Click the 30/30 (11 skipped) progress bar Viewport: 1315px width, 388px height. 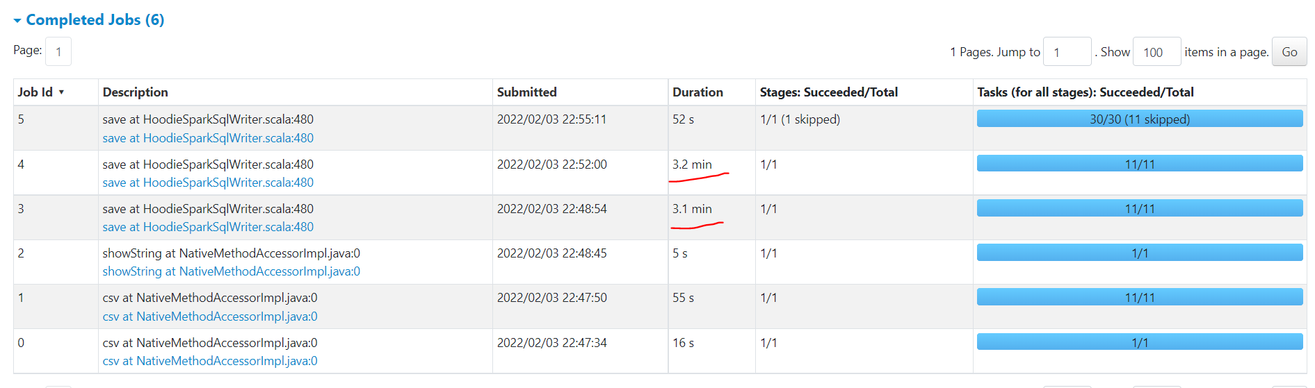point(1139,119)
